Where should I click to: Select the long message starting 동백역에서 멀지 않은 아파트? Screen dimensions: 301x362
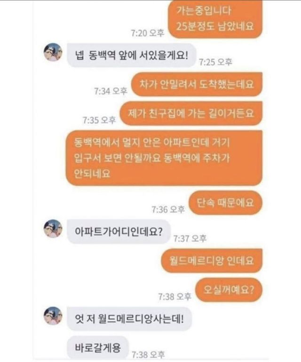pyautogui.click(x=164, y=158)
